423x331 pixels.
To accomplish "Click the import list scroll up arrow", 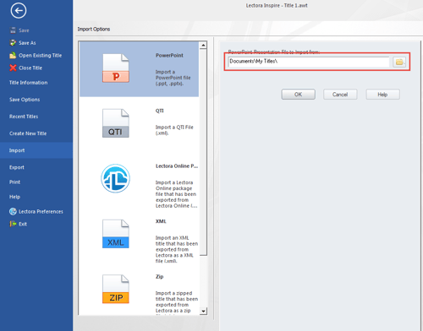I will (x=203, y=45).
